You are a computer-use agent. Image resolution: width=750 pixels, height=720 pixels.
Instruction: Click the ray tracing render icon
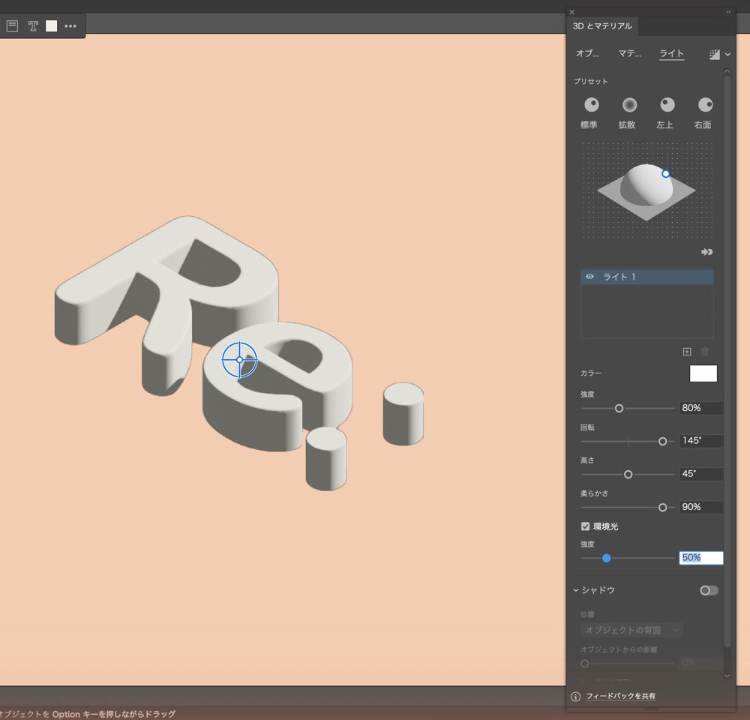714,55
